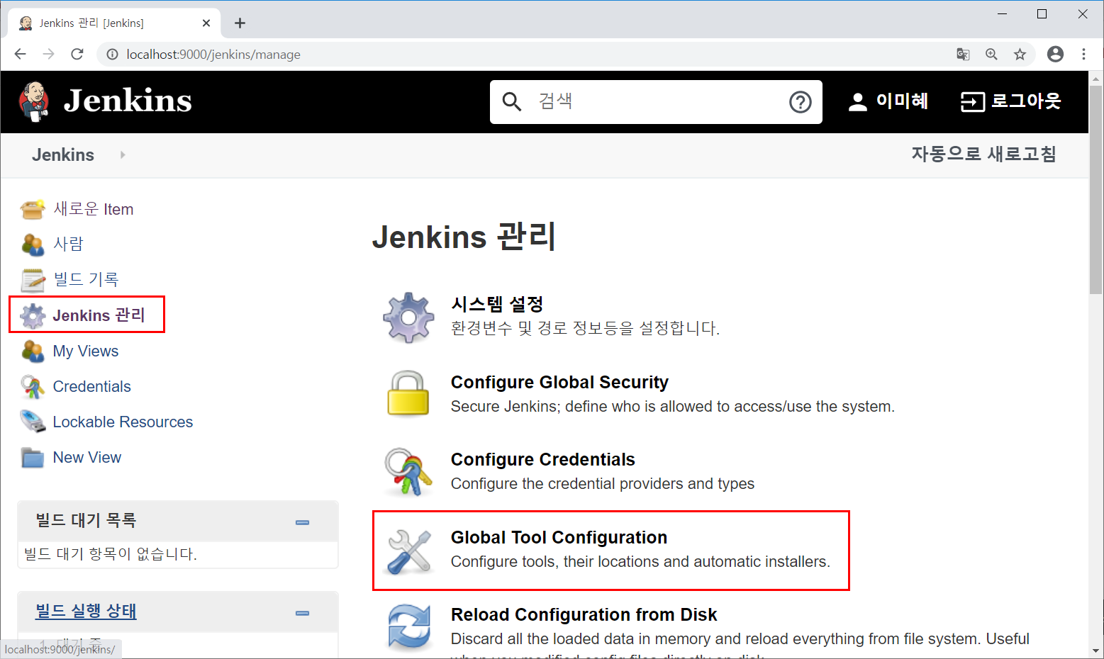Click the browser translate page icon
Image resolution: width=1104 pixels, height=659 pixels.
963,55
